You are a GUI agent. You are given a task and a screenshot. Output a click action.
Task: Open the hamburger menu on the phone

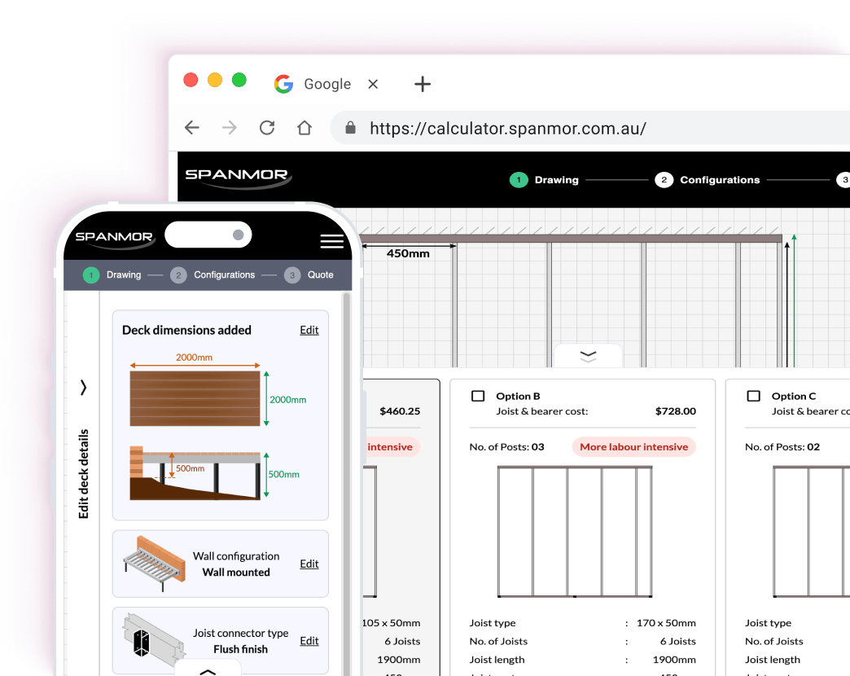331,241
